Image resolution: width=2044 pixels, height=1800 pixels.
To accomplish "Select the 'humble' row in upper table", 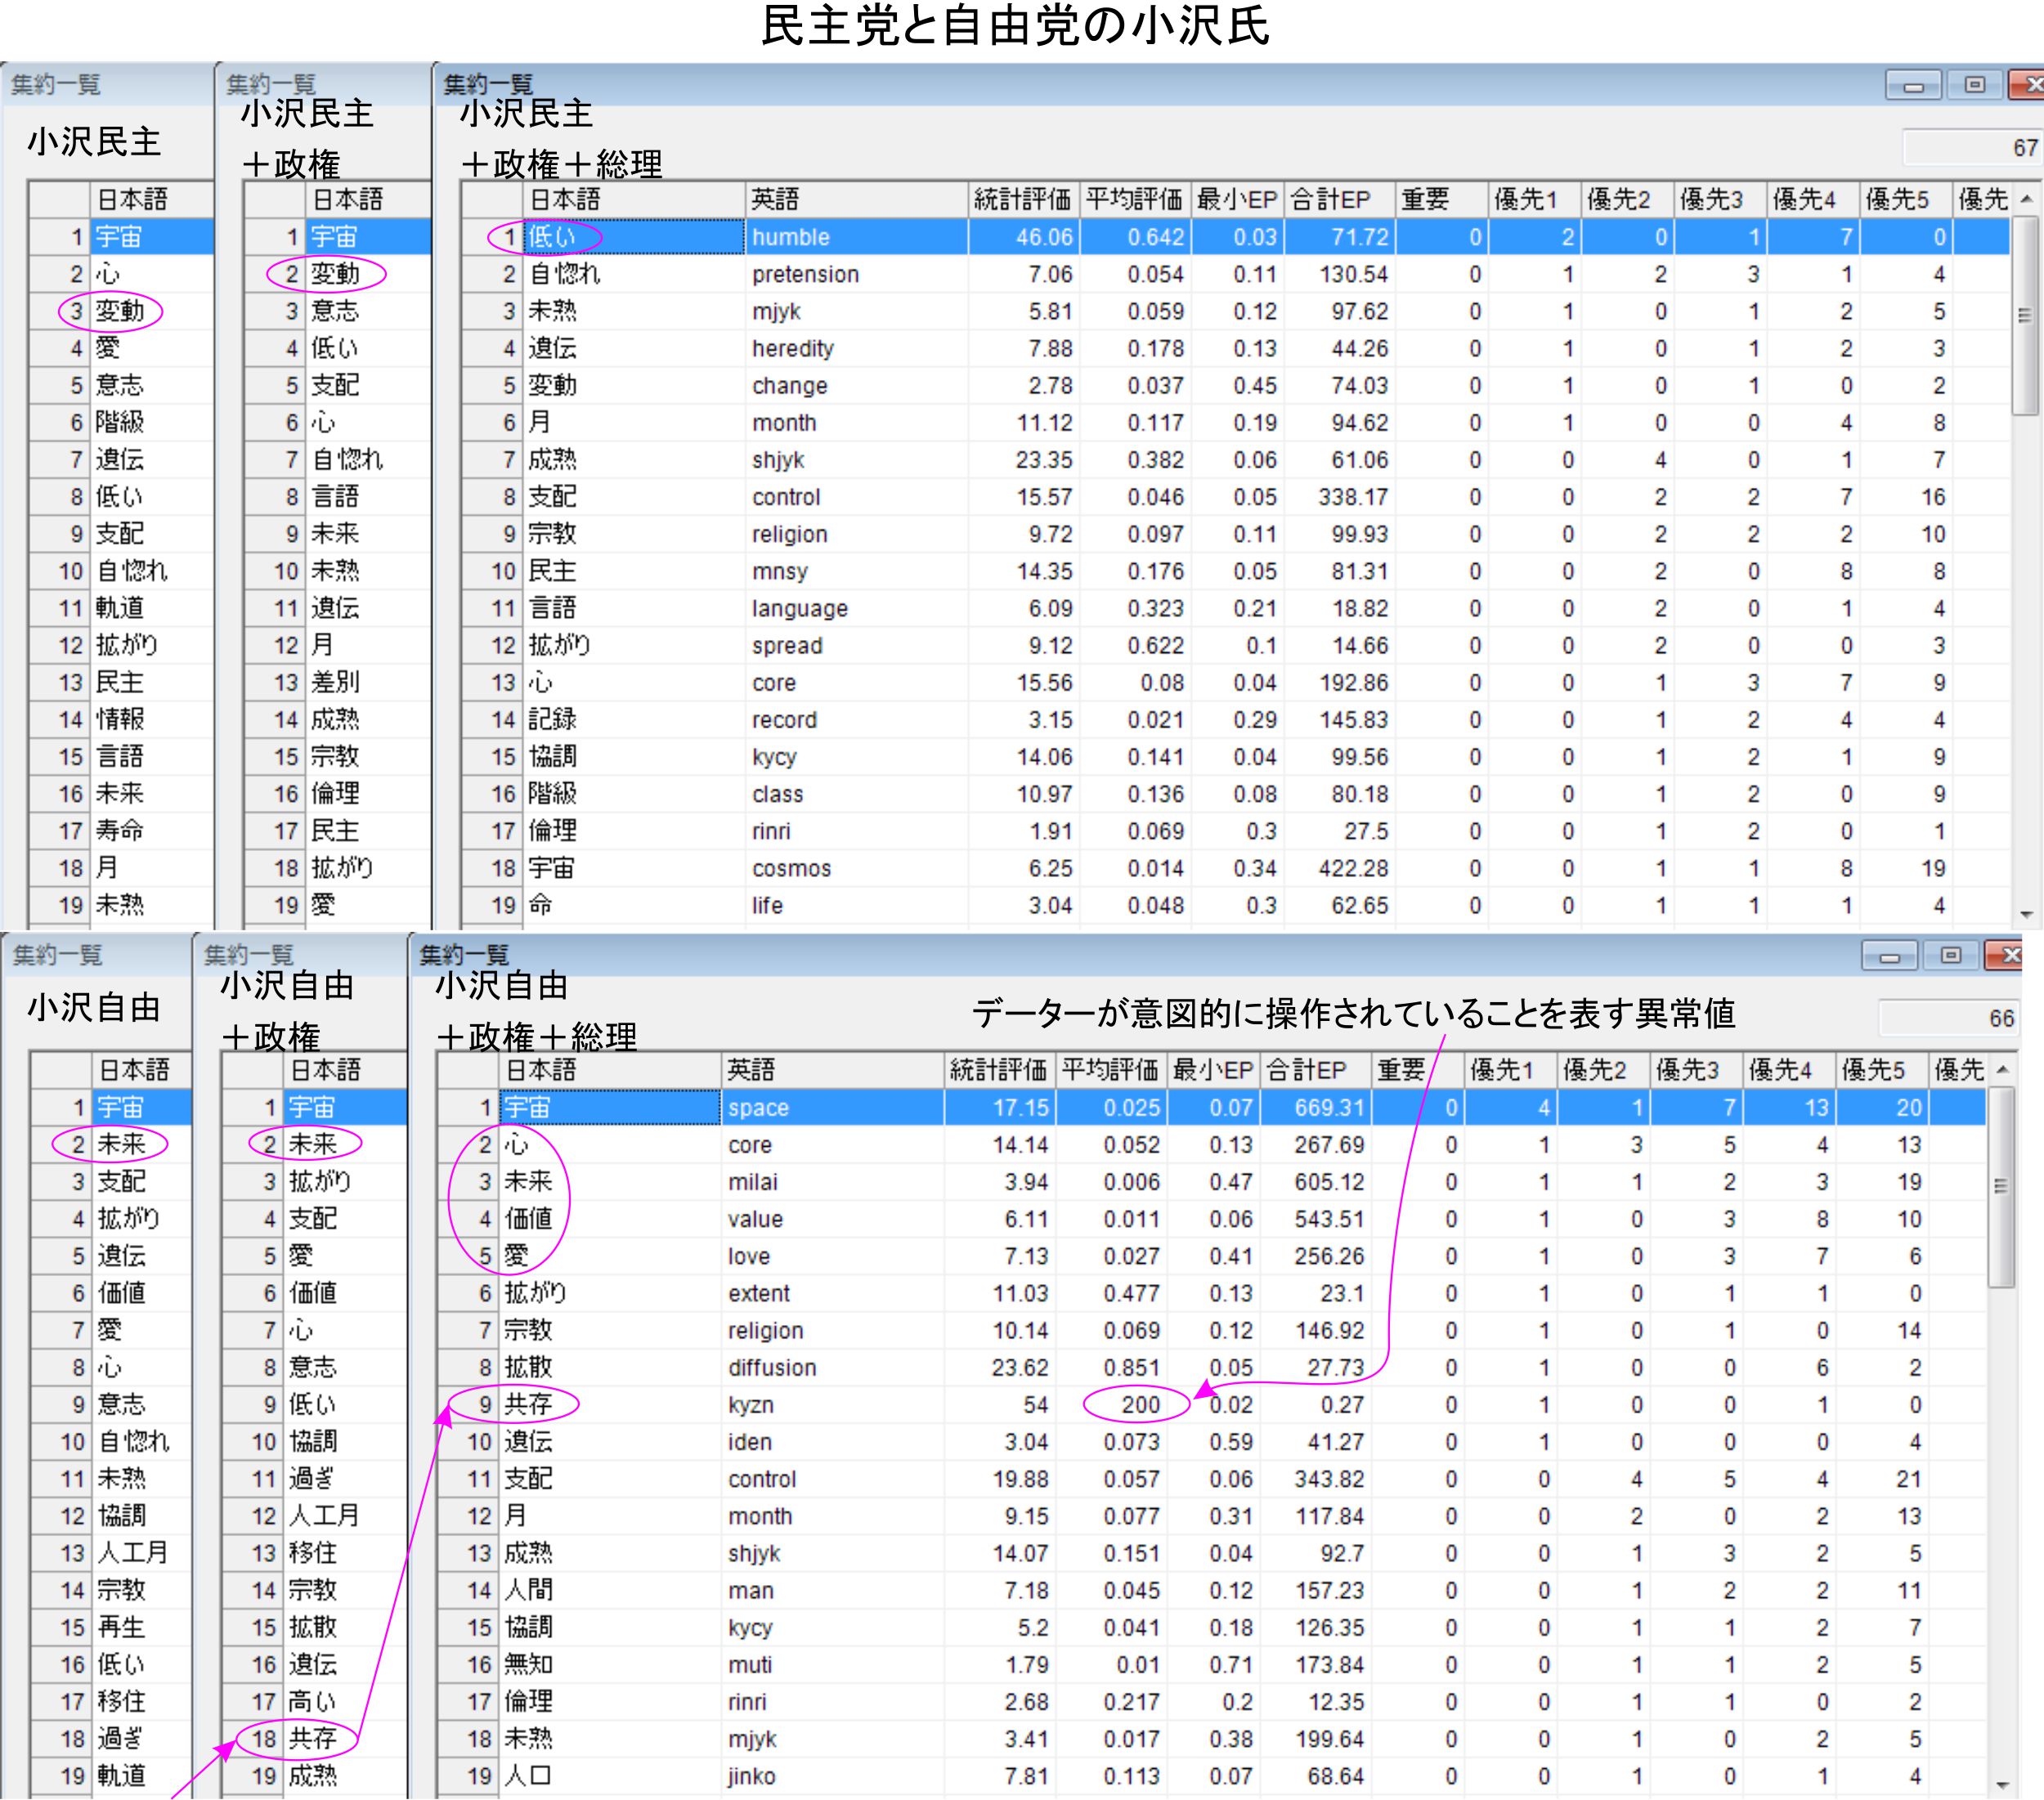I will coord(790,237).
